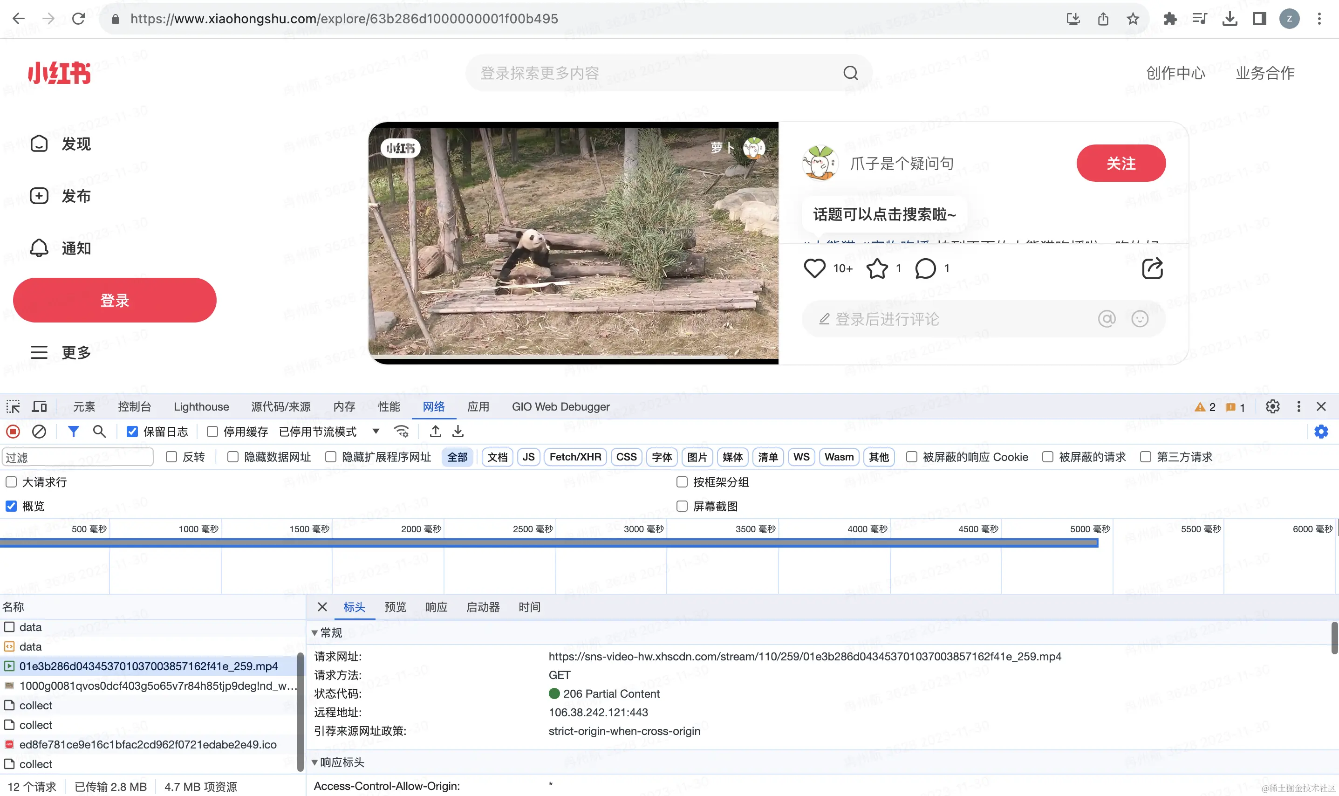Click the star favorite icon on post
The width and height of the screenshot is (1339, 796).
pos(877,268)
